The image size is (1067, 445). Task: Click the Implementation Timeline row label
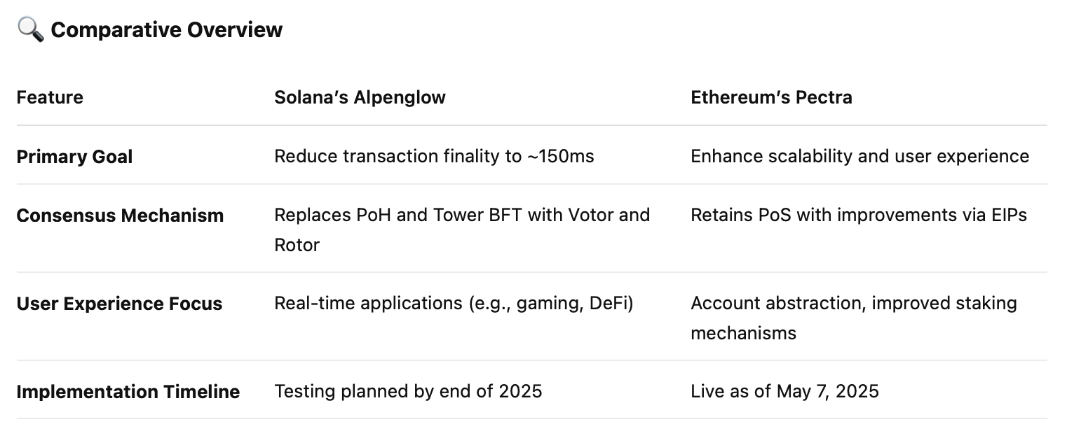tap(128, 392)
